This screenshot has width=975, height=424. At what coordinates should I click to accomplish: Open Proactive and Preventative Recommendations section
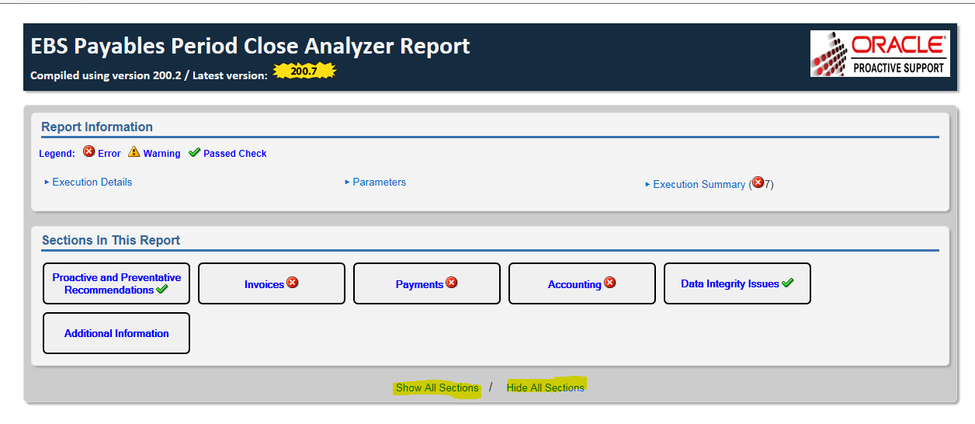pos(116,283)
